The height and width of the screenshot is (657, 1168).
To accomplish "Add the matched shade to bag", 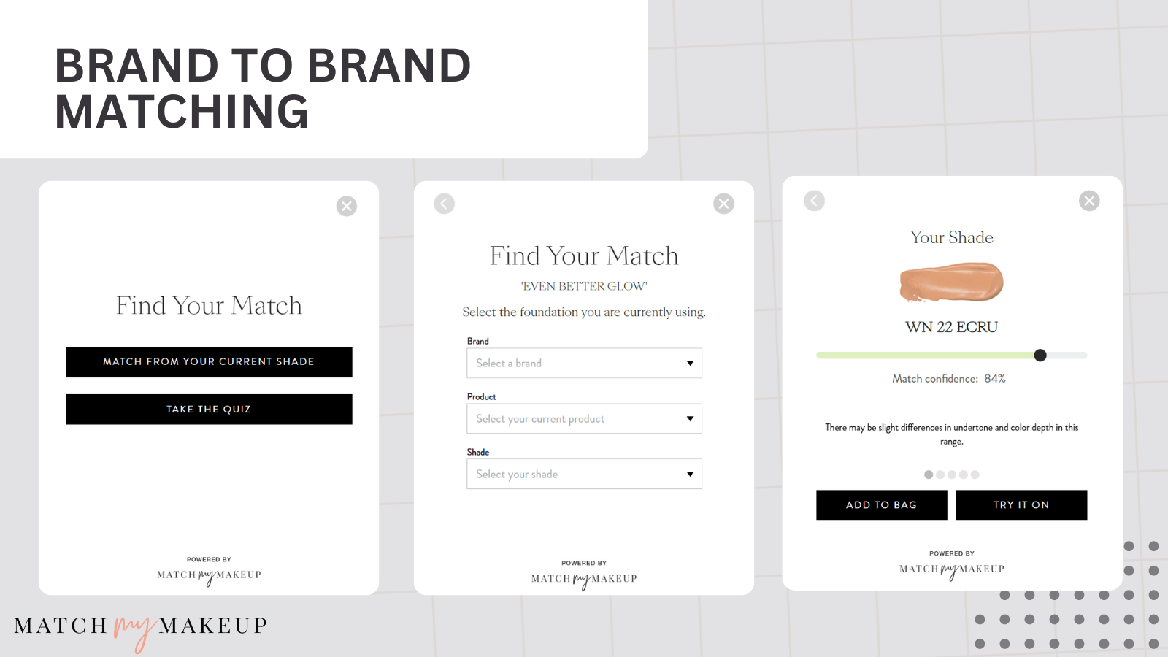I will tap(881, 505).
